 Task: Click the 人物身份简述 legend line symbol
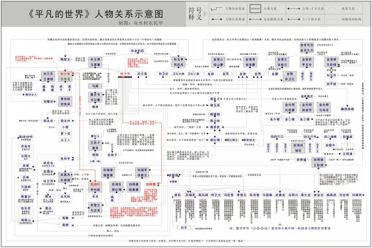217,9
